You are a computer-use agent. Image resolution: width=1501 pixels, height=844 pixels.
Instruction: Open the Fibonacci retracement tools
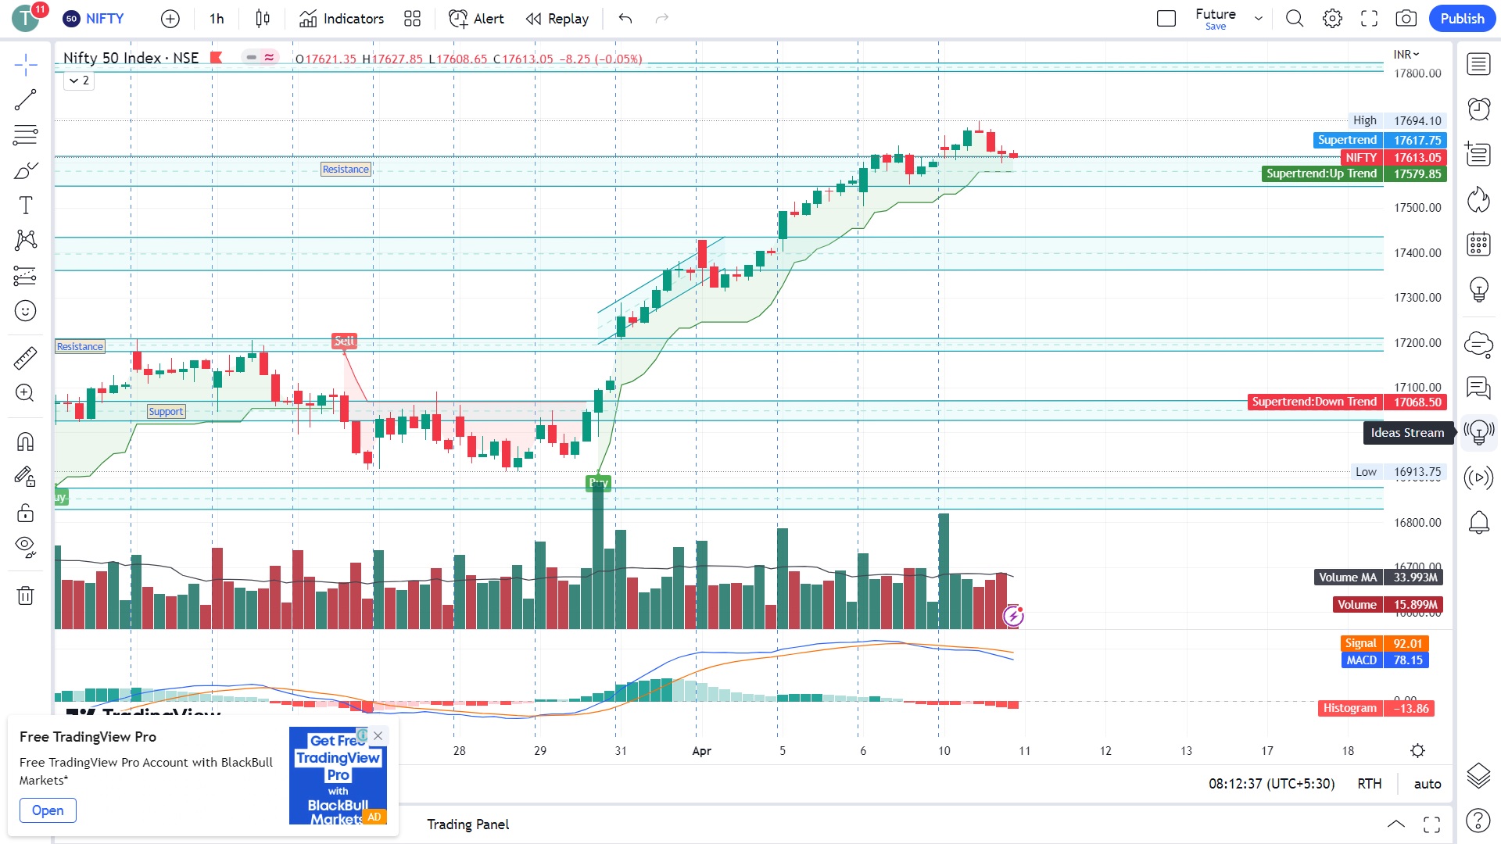coord(26,135)
